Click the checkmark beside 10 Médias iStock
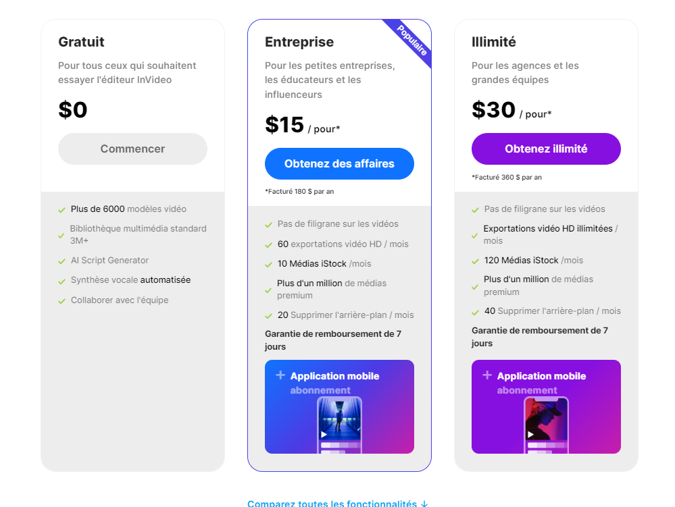675x507 pixels. [x=268, y=265]
